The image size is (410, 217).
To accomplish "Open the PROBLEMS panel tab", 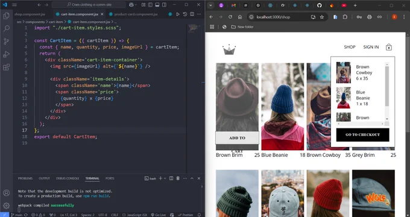I will tap(25, 178).
